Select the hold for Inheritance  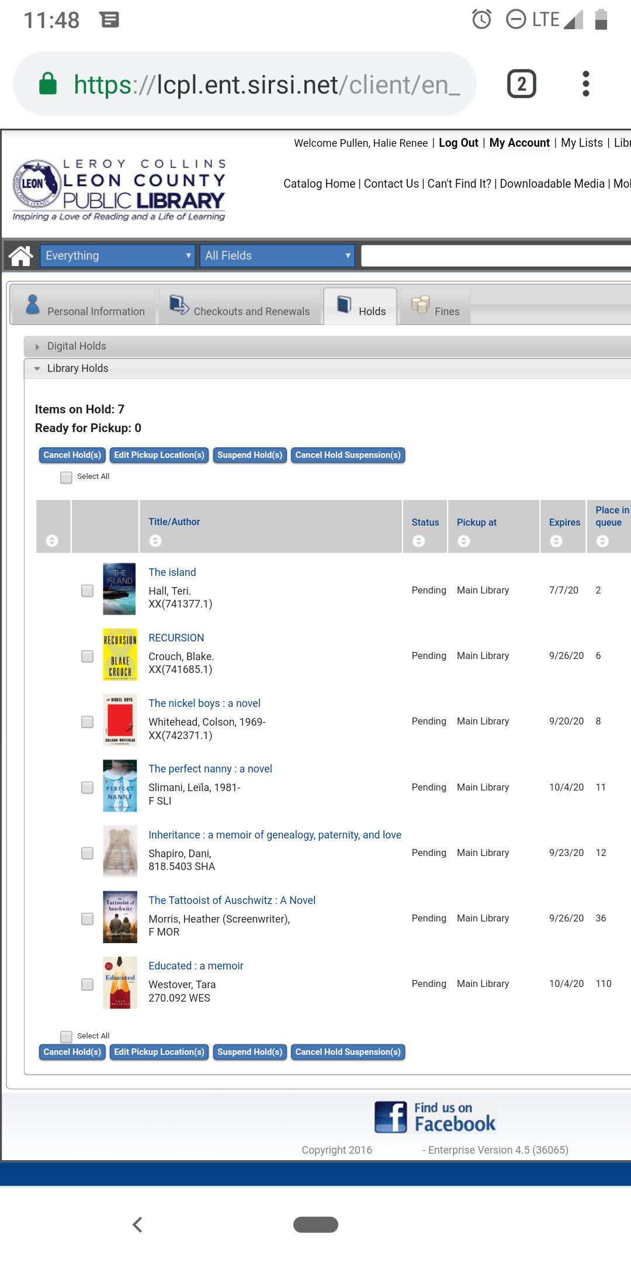pos(88,853)
